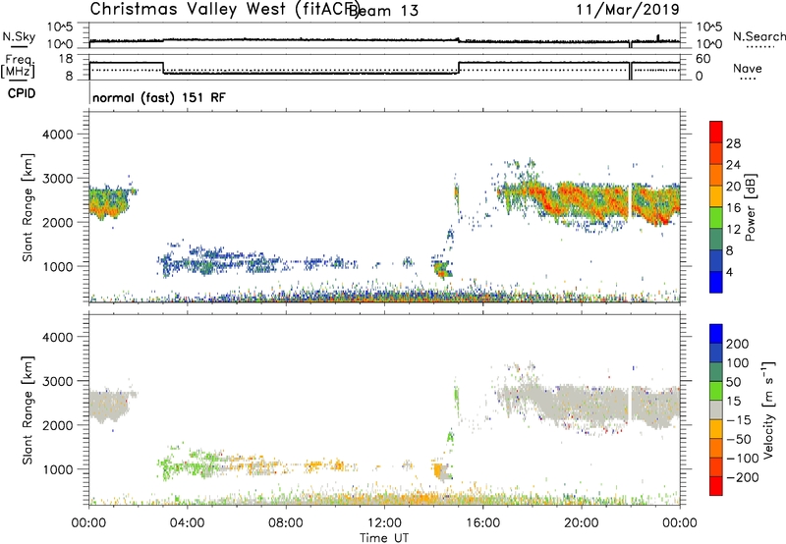The image size is (786, 544).
Task: Click the grey segment of the Velocity colorbar
Action: point(716,410)
